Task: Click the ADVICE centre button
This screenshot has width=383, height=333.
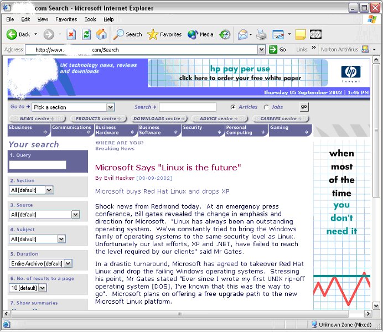Action: [x=219, y=118]
